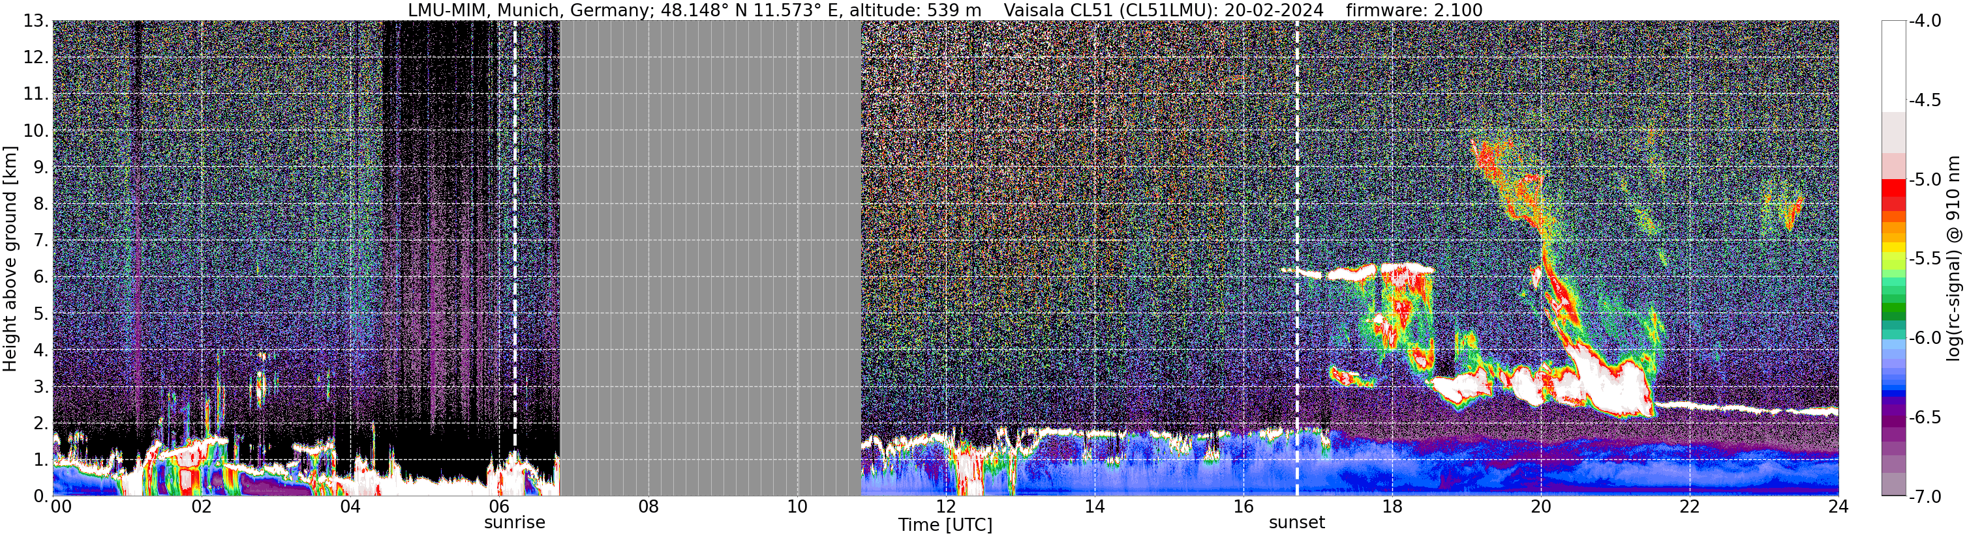The width and height of the screenshot is (1967, 538).
Task: Click the time-axis tick label "14"
Action: 1095,507
